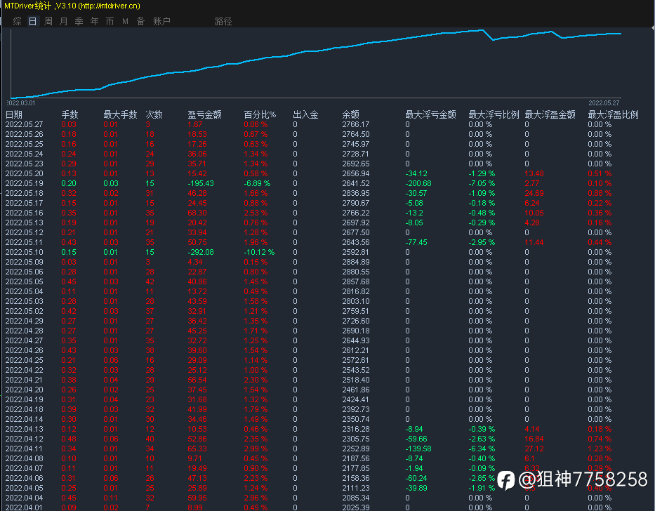The width and height of the screenshot is (655, 511).
Task: Click the 2022.05.27 chart end date label
Action: click(x=604, y=102)
